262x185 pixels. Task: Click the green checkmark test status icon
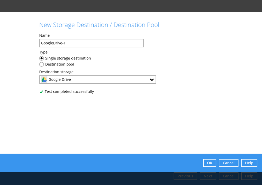tap(41, 92)
